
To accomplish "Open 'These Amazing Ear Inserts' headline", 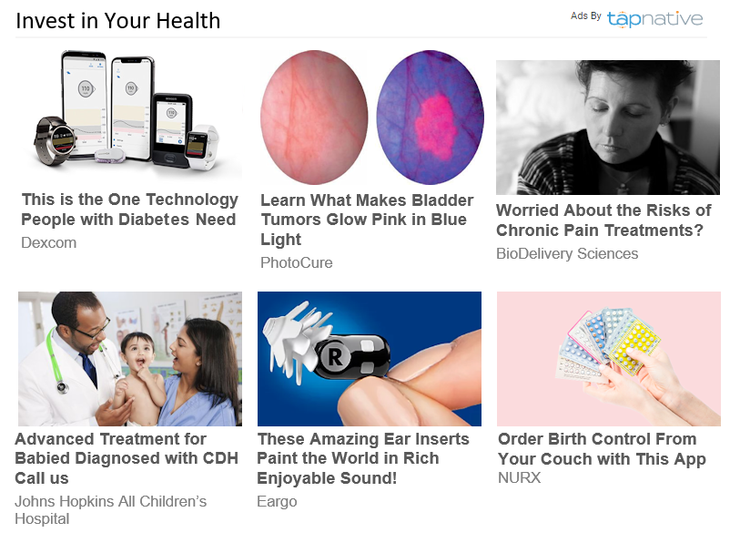I will point(363,458).
